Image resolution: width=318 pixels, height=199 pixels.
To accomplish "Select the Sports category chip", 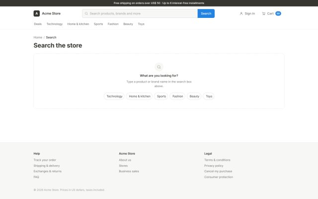I will pos(161,96).
